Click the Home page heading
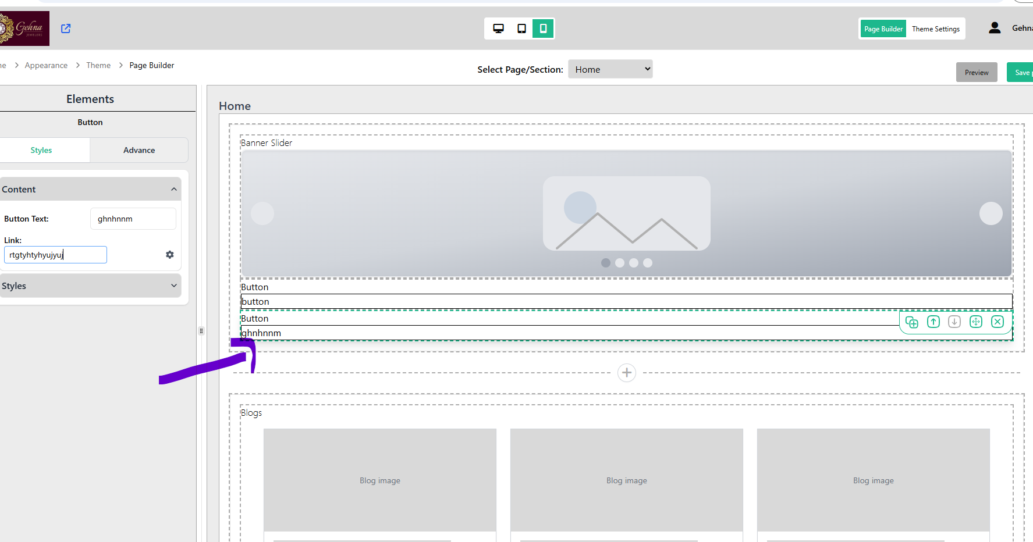The image size is (1033, 542). pos(235,106)
